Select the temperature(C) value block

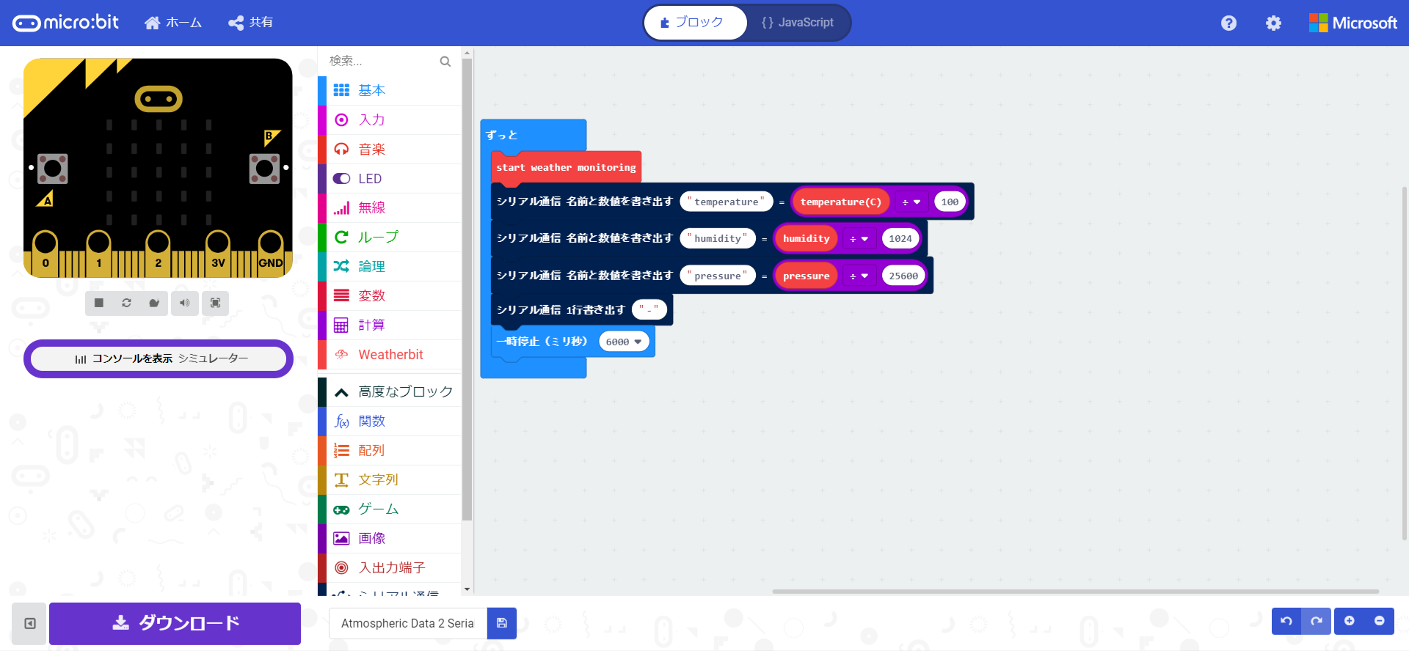point(841,202)
